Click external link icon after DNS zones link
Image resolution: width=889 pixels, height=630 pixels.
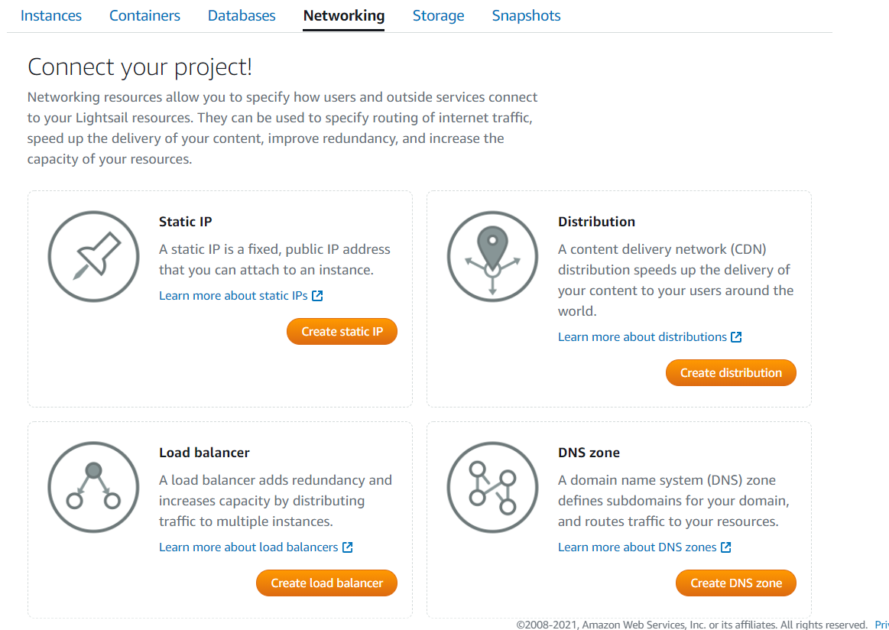coord(726,547)
